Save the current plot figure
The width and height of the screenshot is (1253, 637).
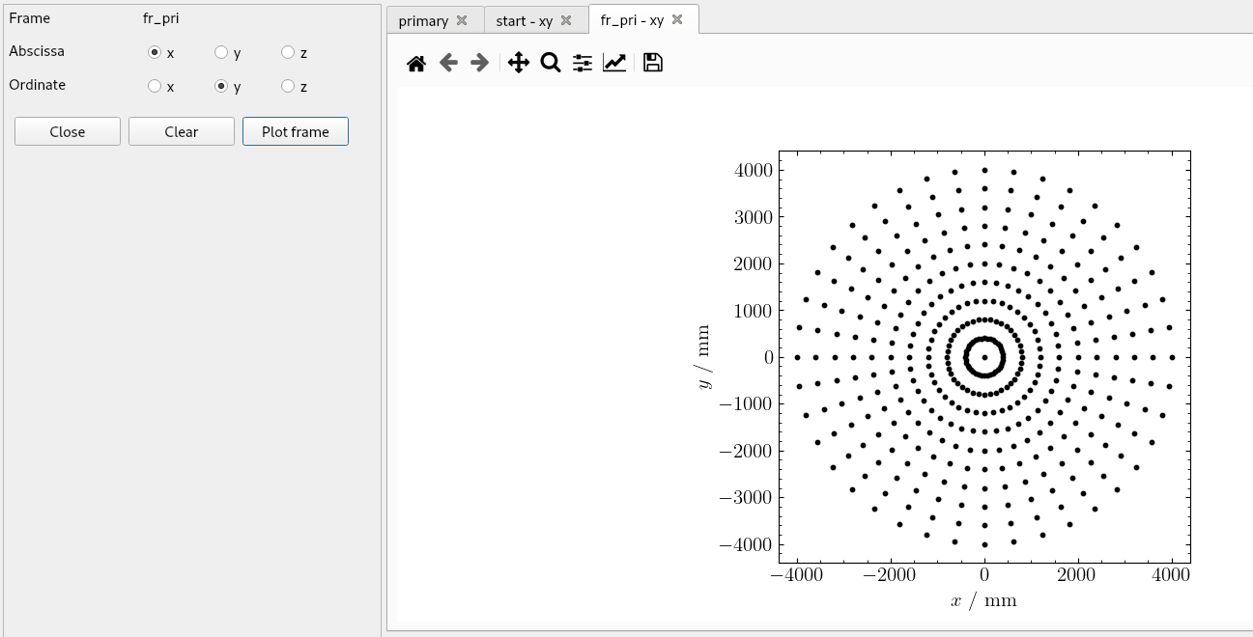pos(652,62)
